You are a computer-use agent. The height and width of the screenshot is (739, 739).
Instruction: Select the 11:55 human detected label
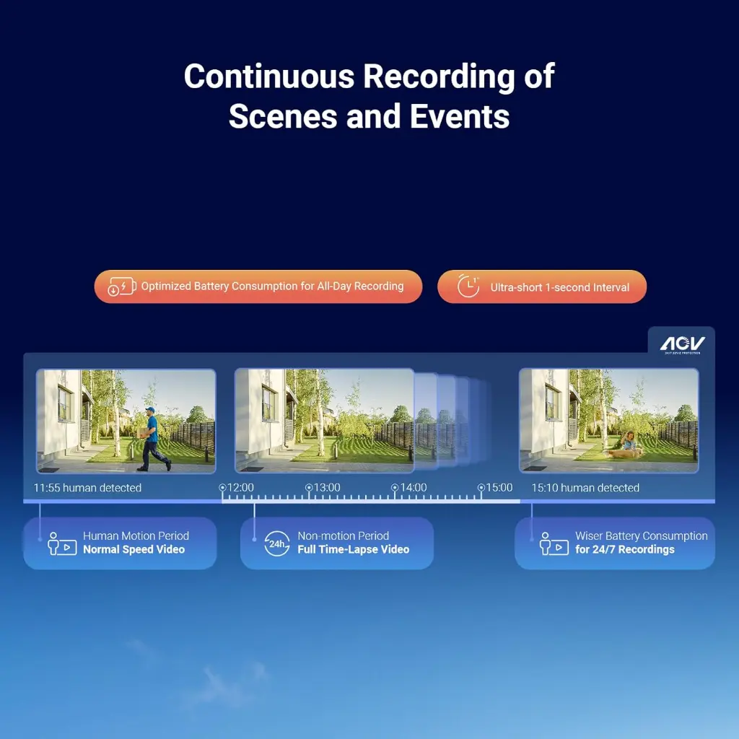[x=87, y=488]
